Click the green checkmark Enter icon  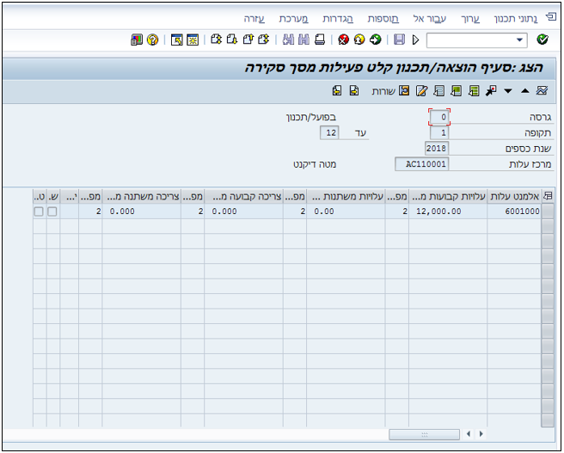click(x=542, y=40)
